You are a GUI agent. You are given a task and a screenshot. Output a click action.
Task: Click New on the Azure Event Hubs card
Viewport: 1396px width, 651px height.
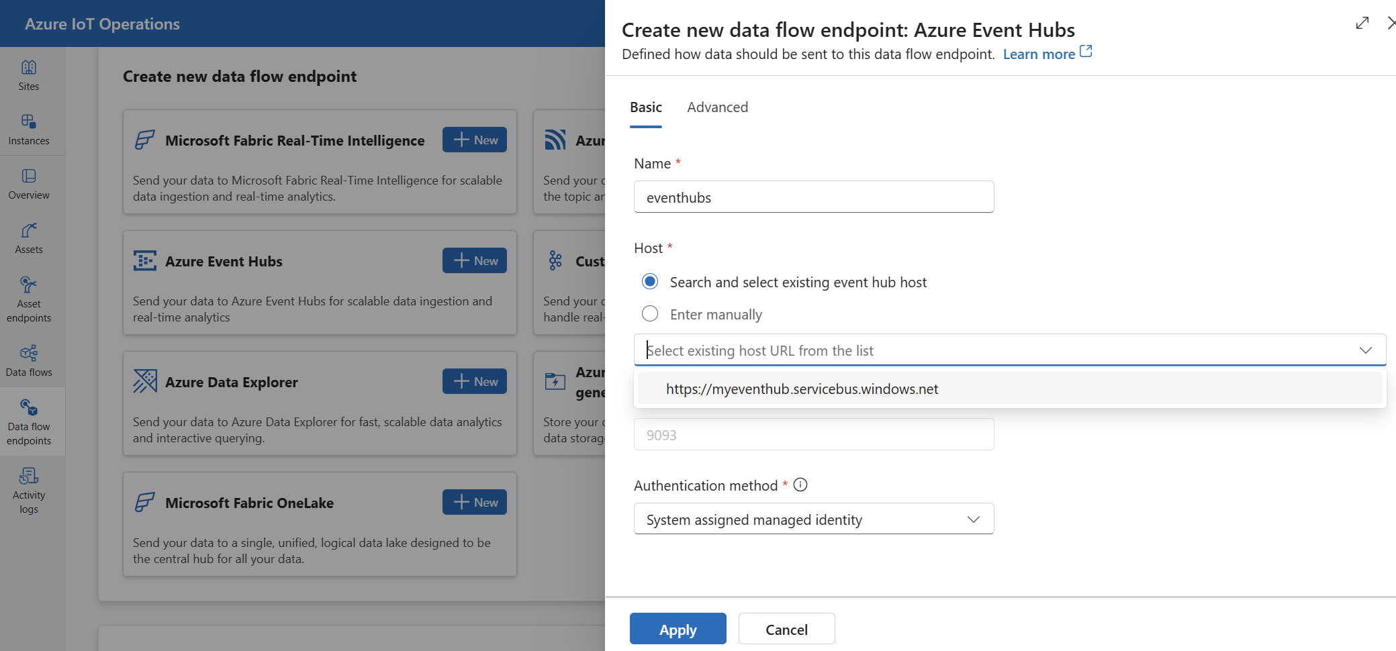(x=475, y=260)
